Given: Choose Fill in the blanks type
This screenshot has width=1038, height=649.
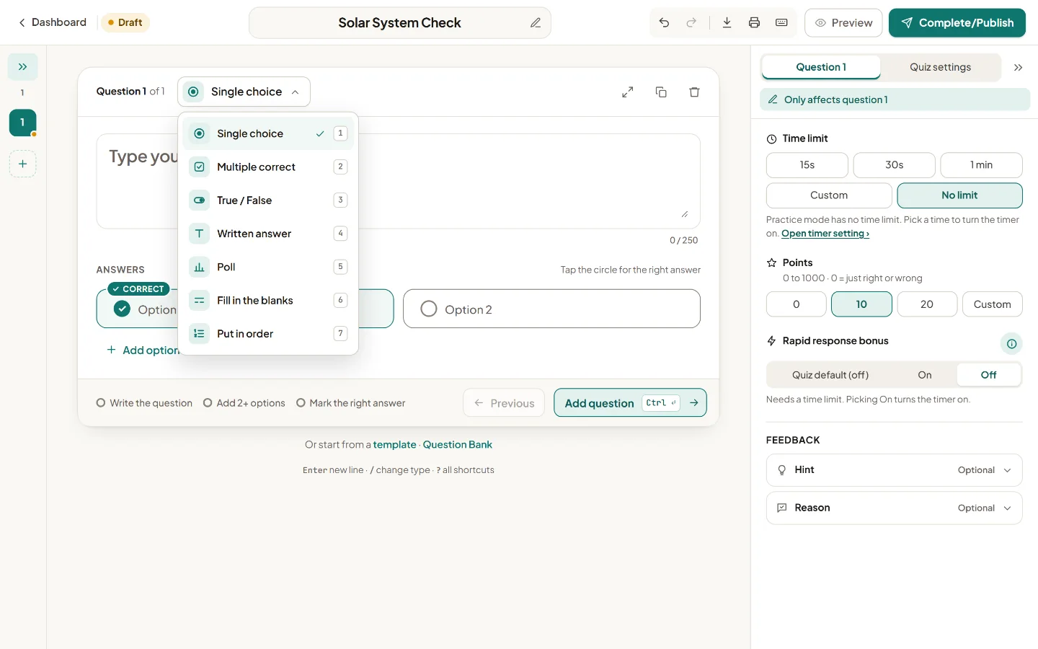Looking at the screenshot, I should coord(268,300).
